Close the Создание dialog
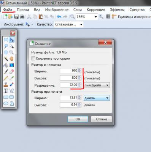The image size is (151, 152). click(x=105, y=42)
